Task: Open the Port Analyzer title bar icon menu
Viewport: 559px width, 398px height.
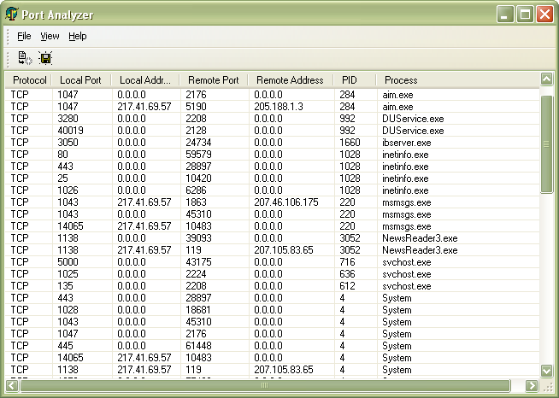Action: point(11,15)
